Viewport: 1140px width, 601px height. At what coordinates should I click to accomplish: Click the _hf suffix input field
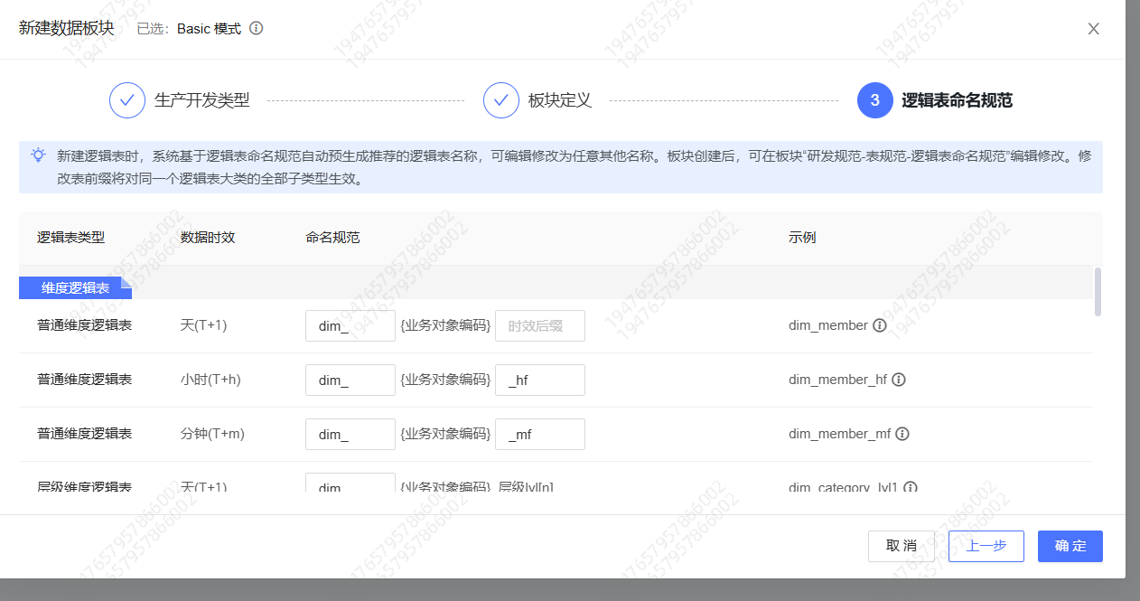(x=539, y=380)
